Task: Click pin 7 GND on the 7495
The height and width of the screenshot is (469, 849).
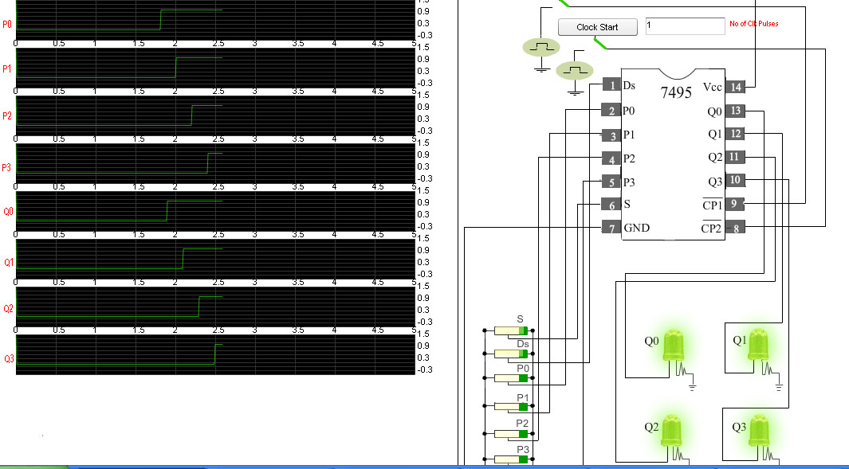Action: tap(611, 228)
